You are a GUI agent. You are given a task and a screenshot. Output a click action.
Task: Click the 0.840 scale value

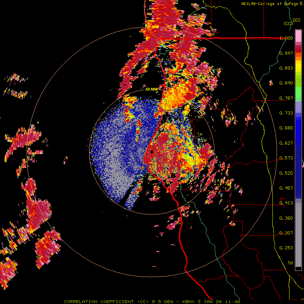[286, 83]
